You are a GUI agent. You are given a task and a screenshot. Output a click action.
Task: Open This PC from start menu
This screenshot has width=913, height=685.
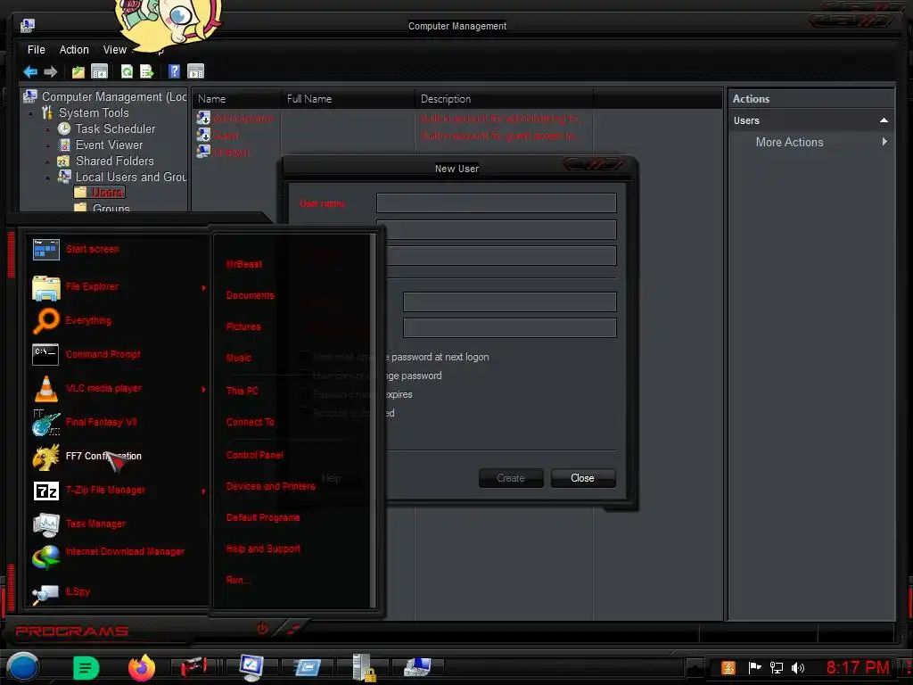coord(242,391)
